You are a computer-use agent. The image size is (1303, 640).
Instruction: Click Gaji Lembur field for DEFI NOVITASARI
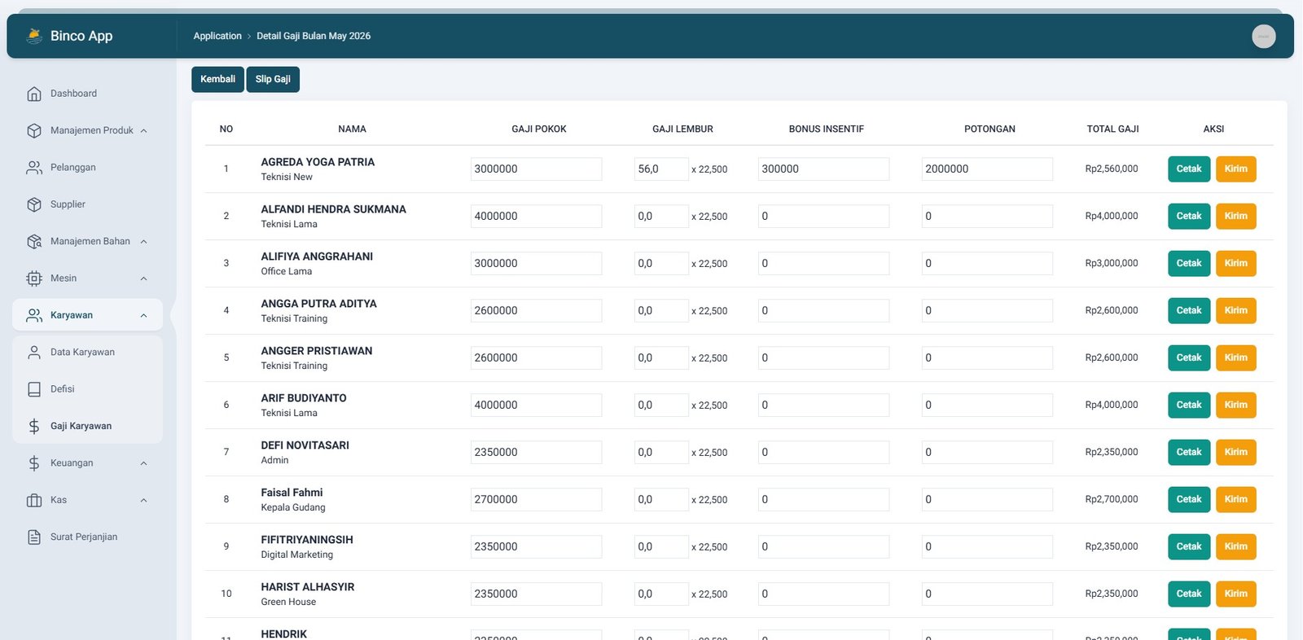pos(661,452)
